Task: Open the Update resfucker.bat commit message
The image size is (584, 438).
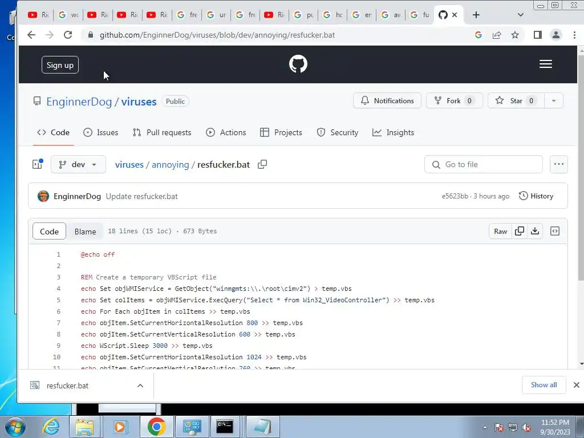Action: pyautogui.click(x=141, y=196)
